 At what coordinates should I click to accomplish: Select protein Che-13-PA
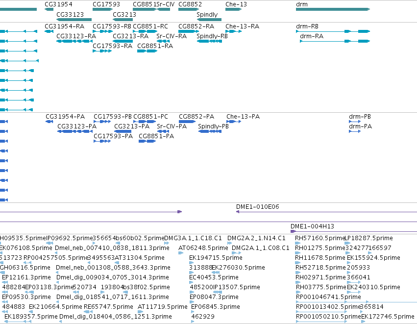pyautogui.click(x=243, y=117)
